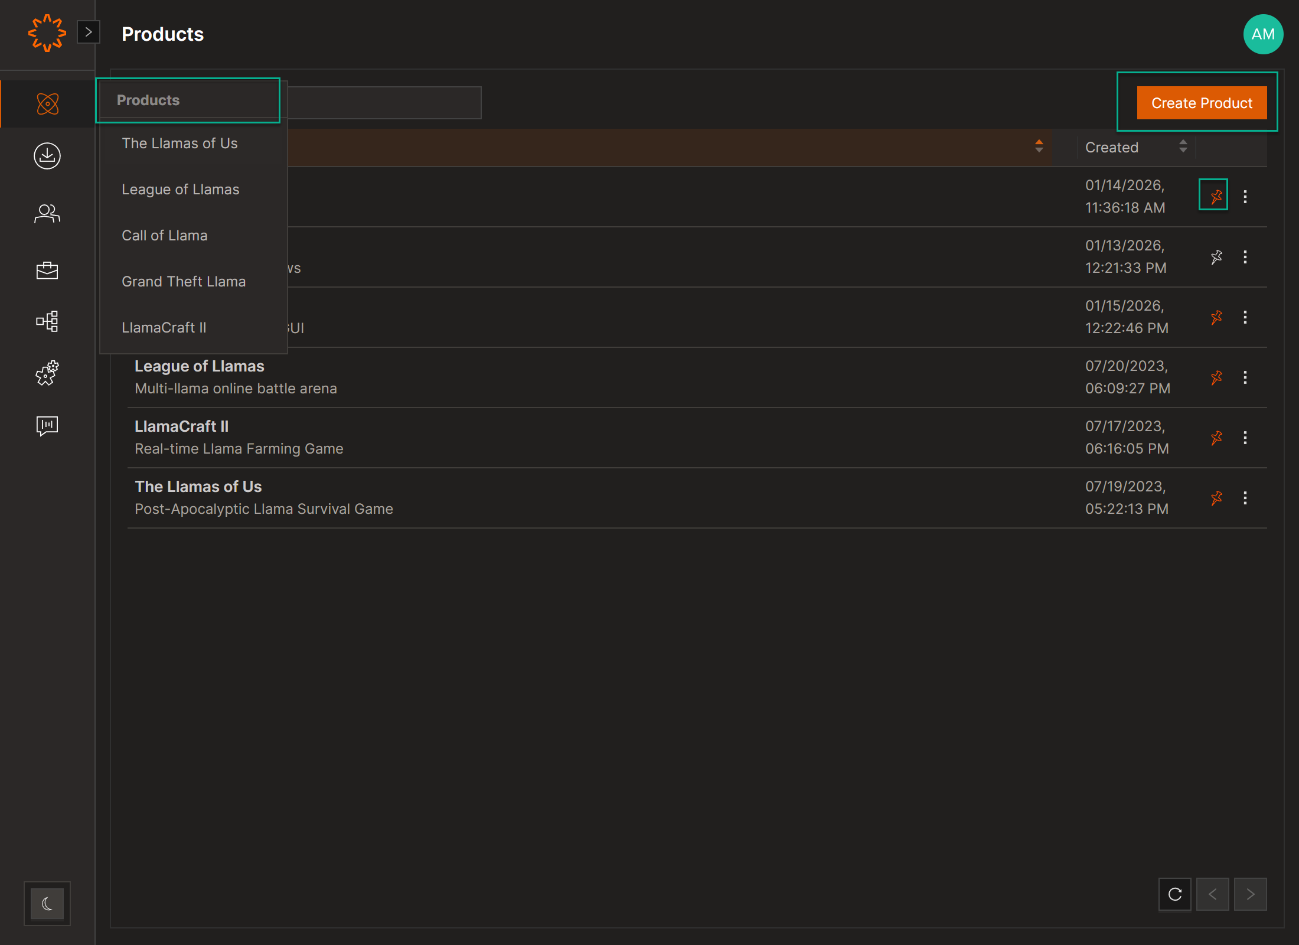
Task: Click the refresh list icon
Action: coord(1174,894)
